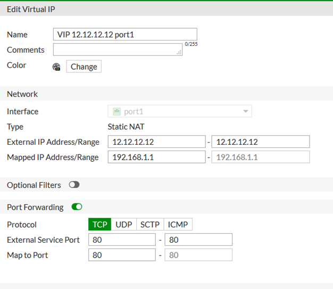
Task: Click the External Service Port label
Action: 43,240
